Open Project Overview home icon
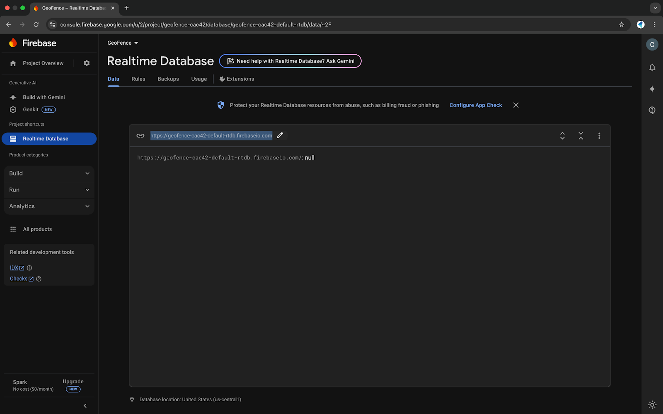Viewport: 663px width, 414px height. coord(13,63)
